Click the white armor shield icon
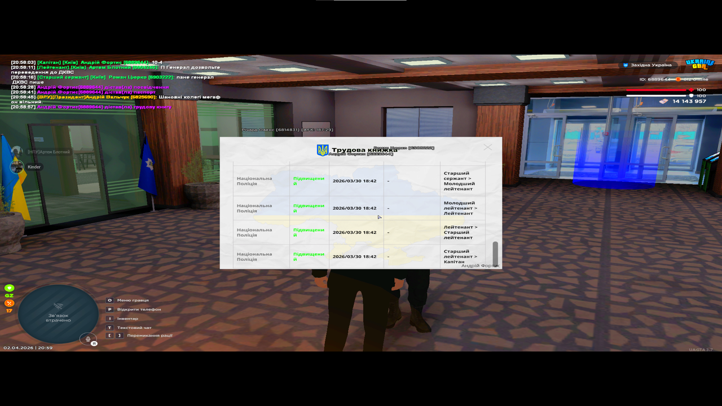The height and width of the screenshot is (406, 722). pyautogui.click(x=691, y=96)
